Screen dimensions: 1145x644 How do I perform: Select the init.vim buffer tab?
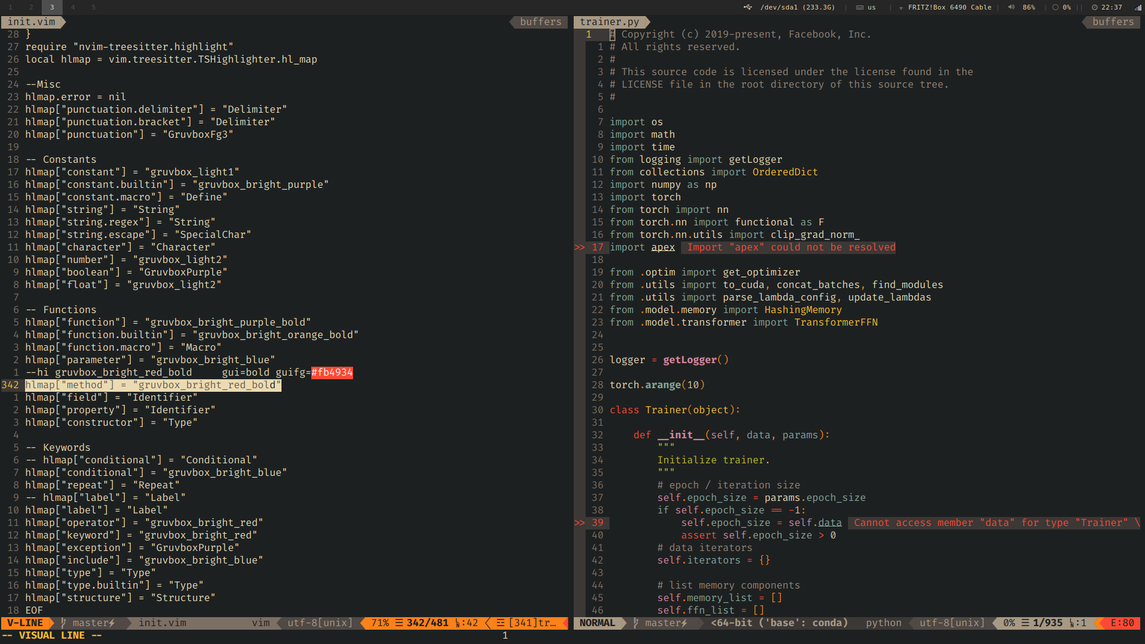tap(31, 21)
